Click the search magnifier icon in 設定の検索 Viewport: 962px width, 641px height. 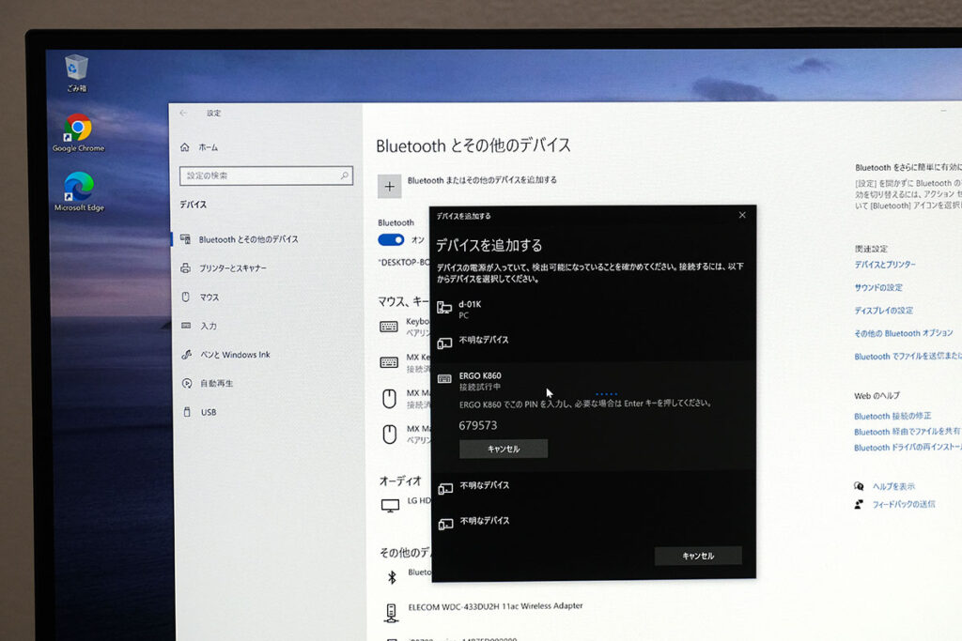pos(345,176)
